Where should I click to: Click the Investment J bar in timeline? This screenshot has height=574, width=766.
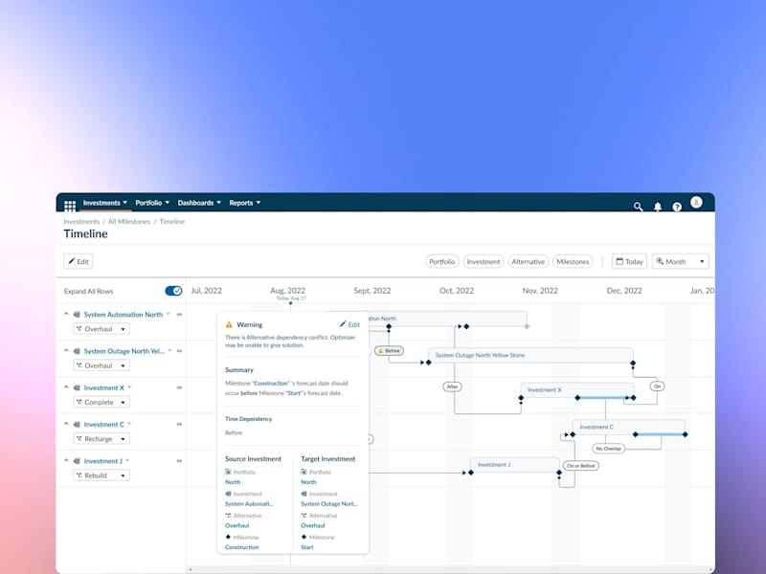point(515,465)
